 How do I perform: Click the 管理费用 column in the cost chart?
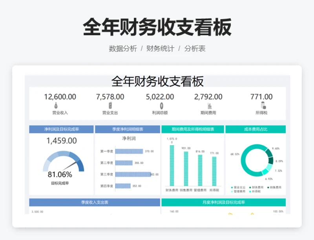200,170
